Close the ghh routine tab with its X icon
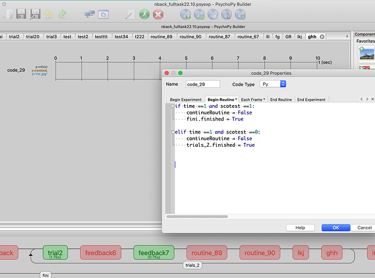Screen dimensions: 375x278 (322, 37)
